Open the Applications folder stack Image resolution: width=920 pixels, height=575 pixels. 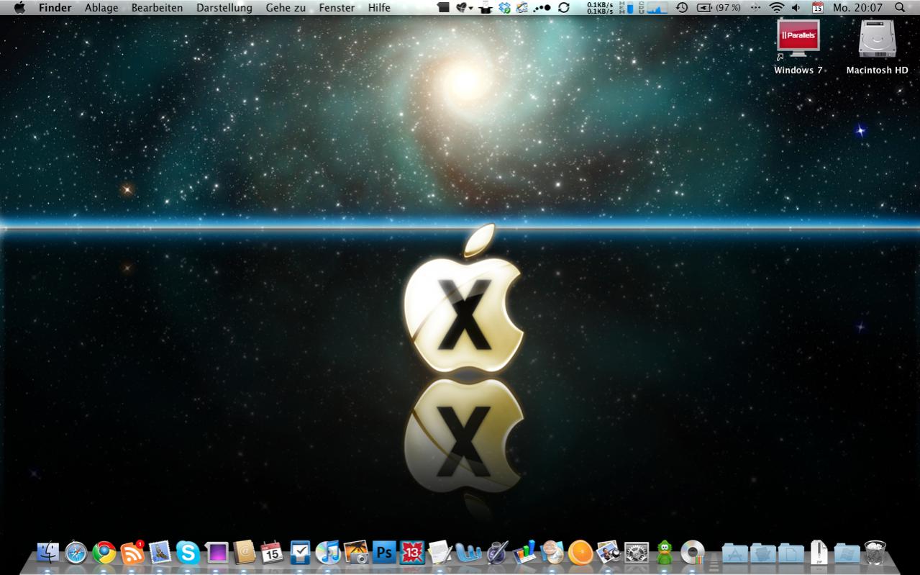click(x=735, y=553)
